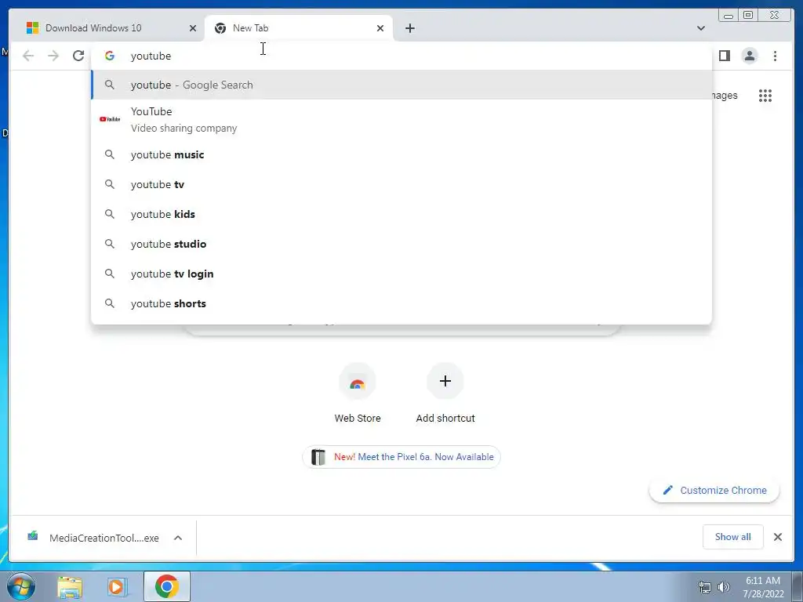The image size is (803, 602).
Task: Select the New Tab tab
Action: tap(299, 28)
